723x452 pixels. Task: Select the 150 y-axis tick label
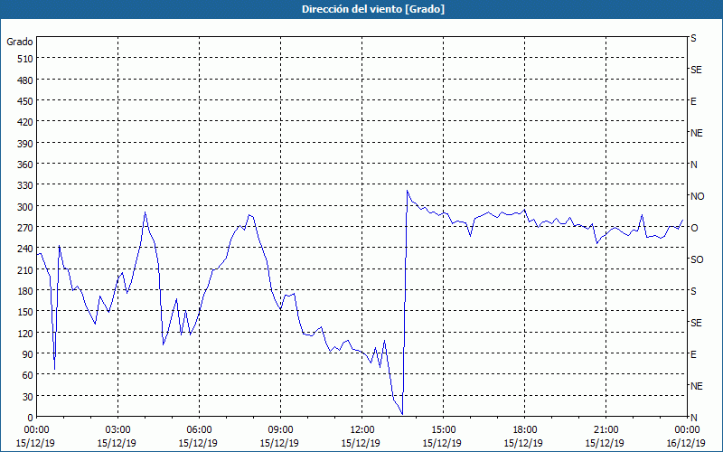coord(25,312)
